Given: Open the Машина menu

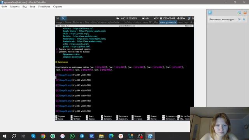Looking at the screenshot, I should [x=15, y=7].
